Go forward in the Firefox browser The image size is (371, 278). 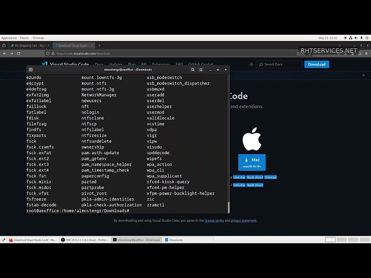[12, 54]
